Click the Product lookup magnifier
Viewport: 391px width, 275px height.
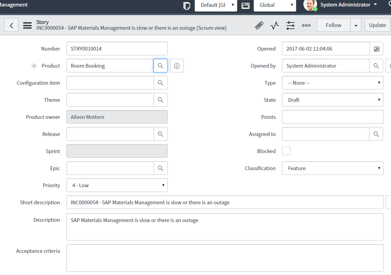click(x=160, y=66)
